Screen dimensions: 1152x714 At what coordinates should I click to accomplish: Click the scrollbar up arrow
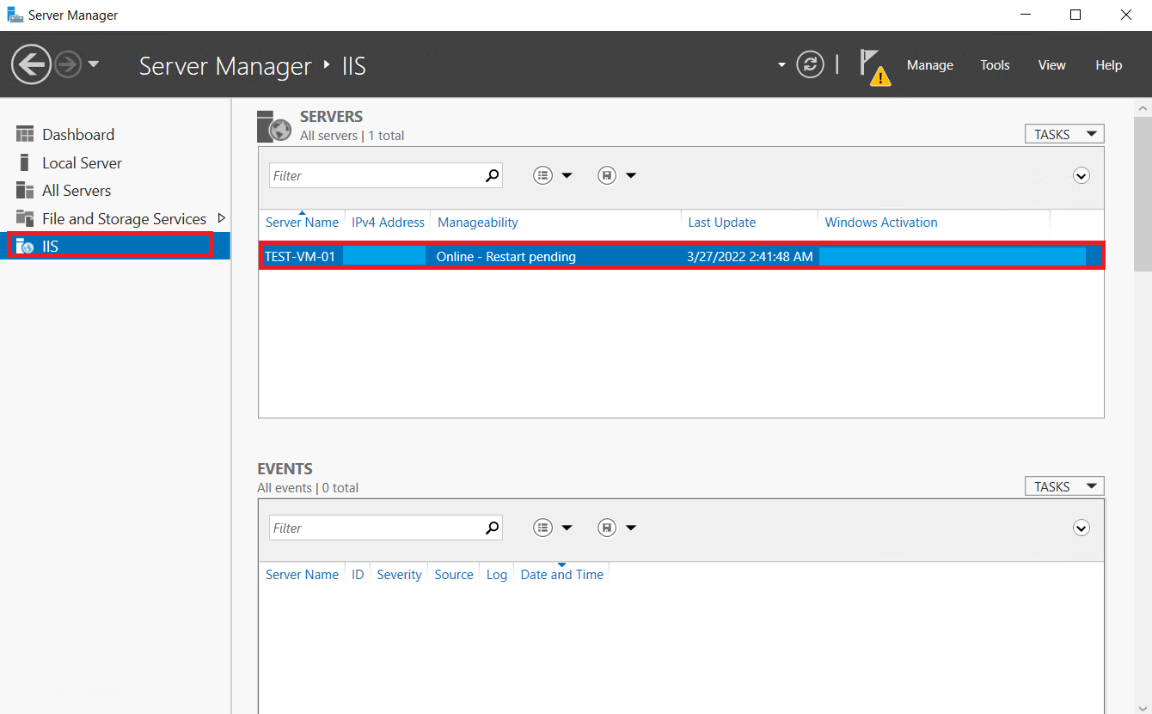1143,108
